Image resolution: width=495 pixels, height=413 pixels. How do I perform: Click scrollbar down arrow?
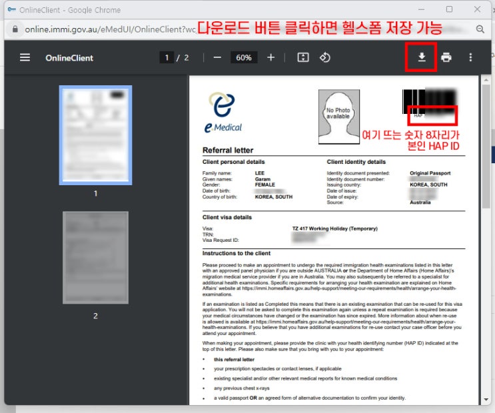point(486,400)
